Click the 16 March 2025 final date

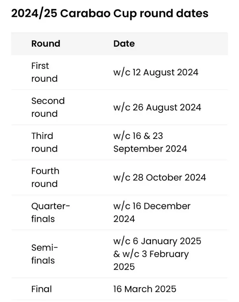(x=145, y=289)
